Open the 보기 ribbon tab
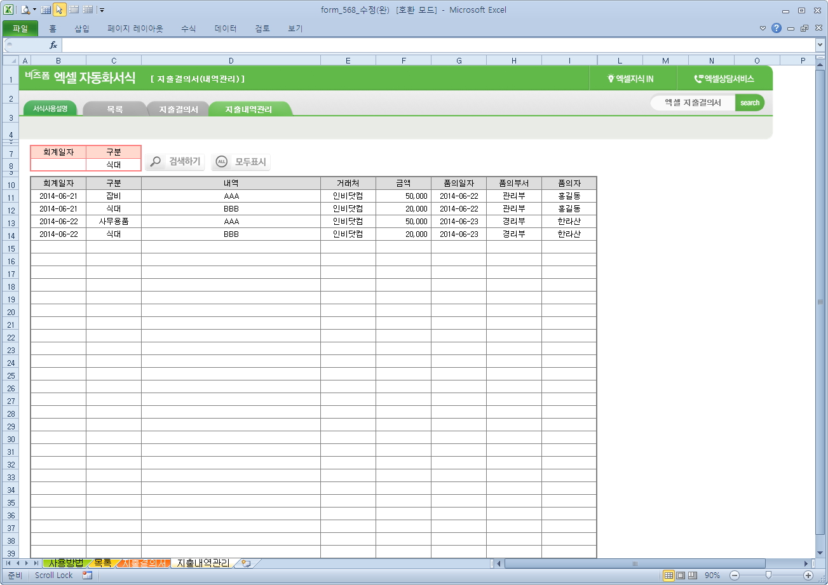Viewport: 828px width, 585px height. (x=295, y=29)
